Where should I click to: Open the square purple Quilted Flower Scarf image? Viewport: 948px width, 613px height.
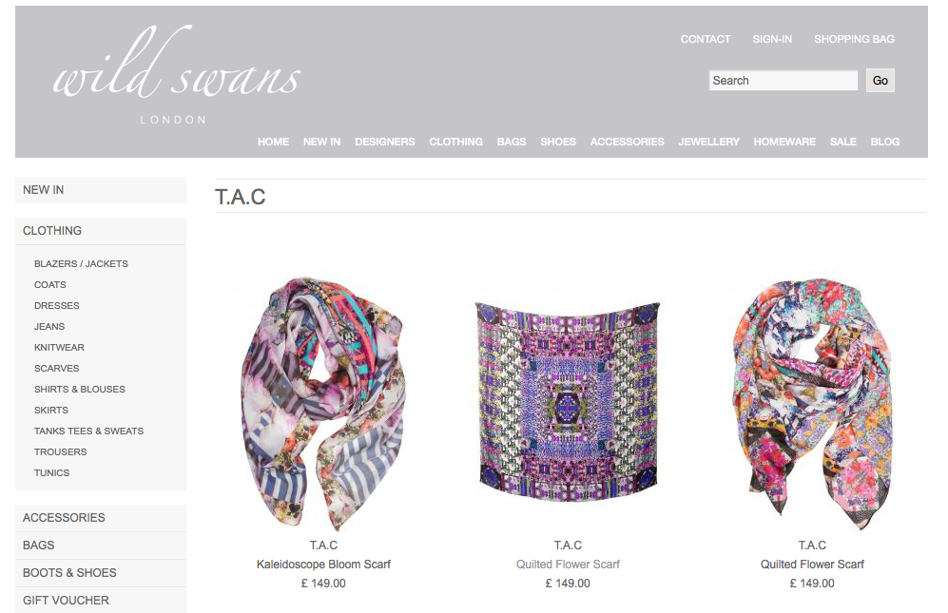[x=568, y=401]
